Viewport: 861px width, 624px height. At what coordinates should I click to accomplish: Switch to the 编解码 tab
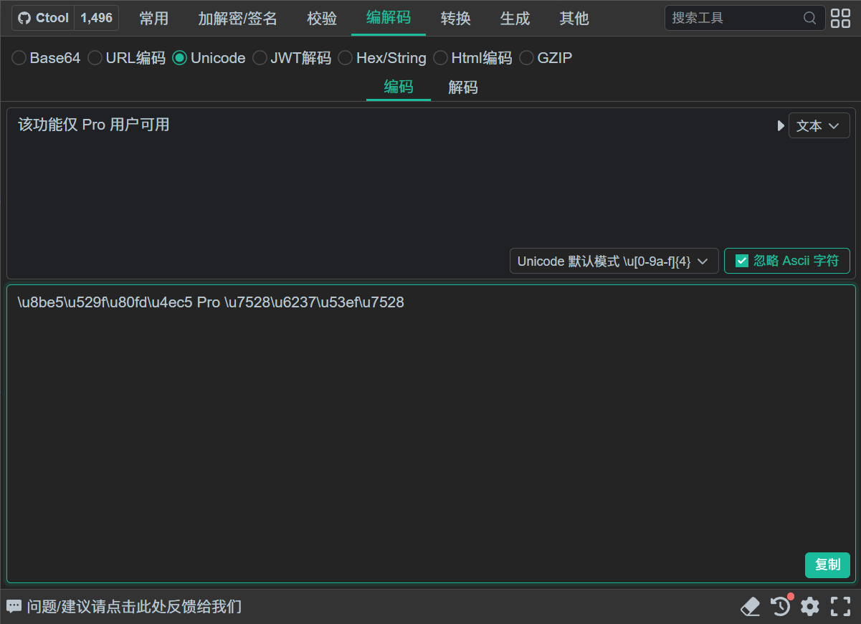click(x=389, y=18)
